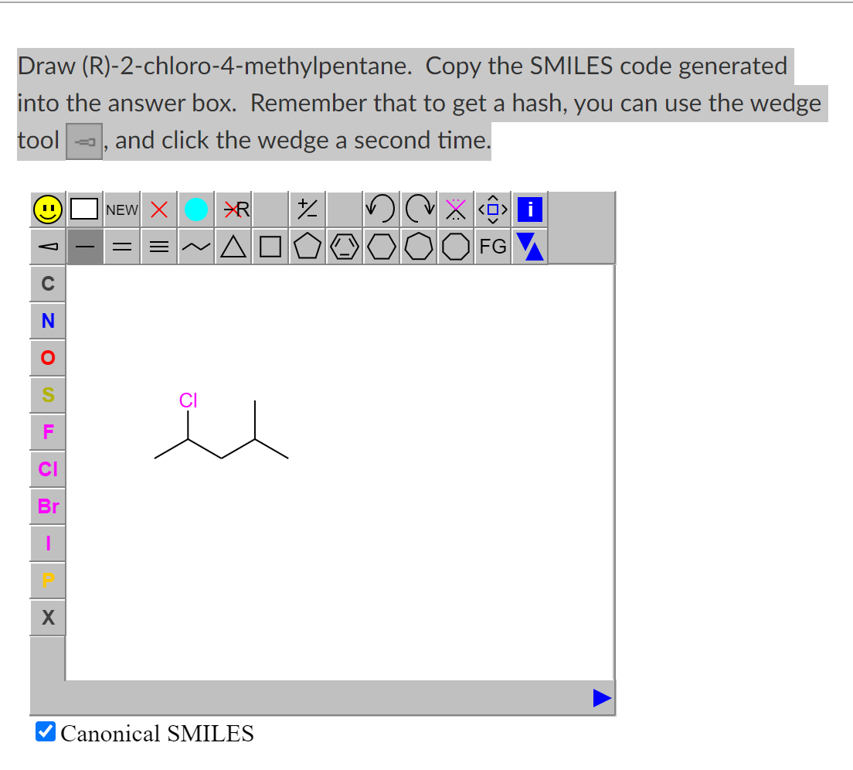
Task: Select the single bond tool
Action: [x=84, y=246]
